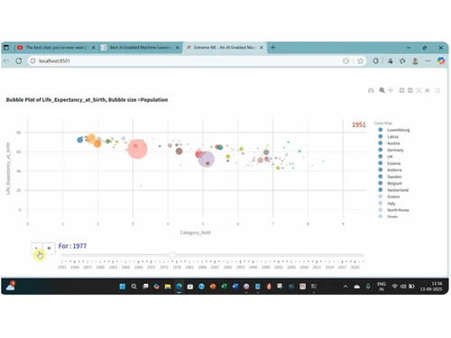451x338 pixels.
Task: Stop the bubble plot animation
Action: (x=49, y=249)
